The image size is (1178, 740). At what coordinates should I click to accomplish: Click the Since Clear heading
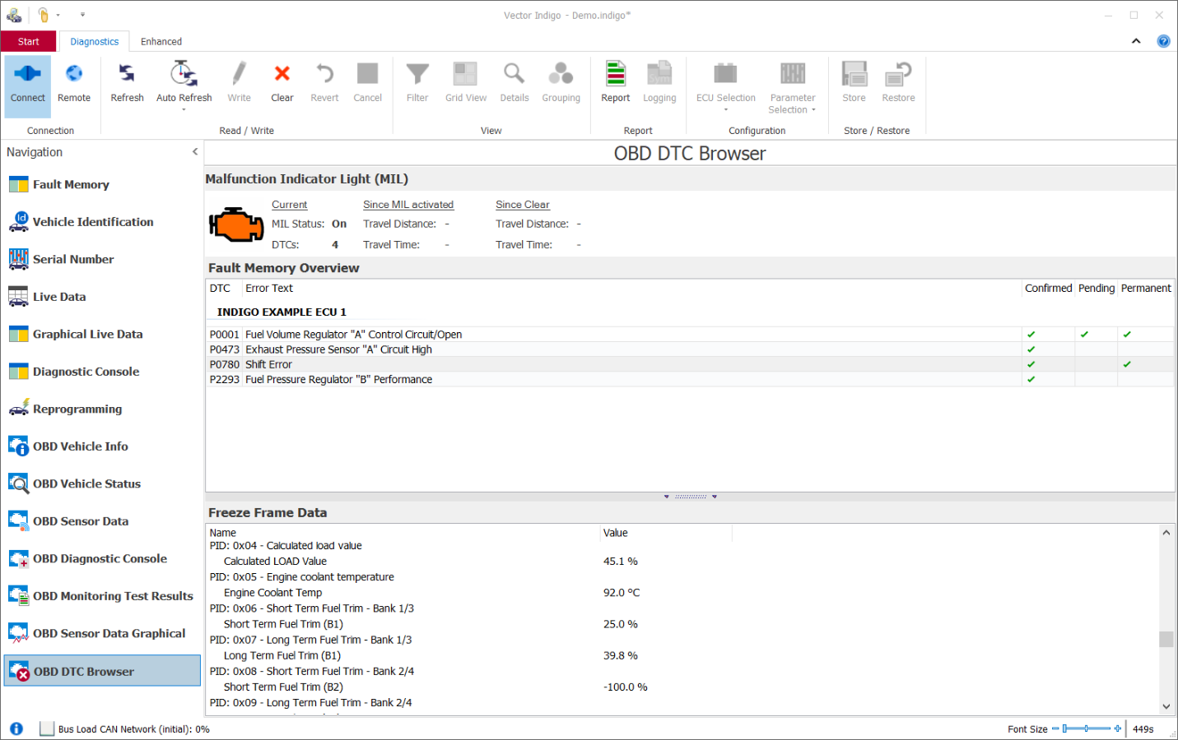(523, 205)
